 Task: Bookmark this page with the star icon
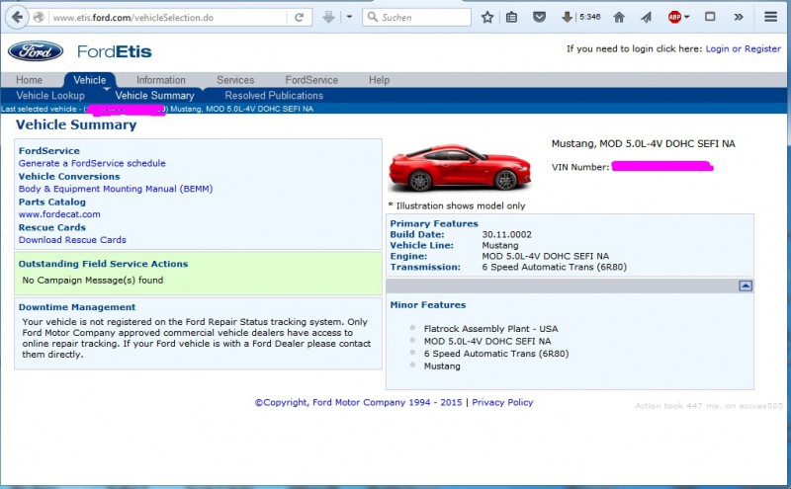click(x=487, y=17)
